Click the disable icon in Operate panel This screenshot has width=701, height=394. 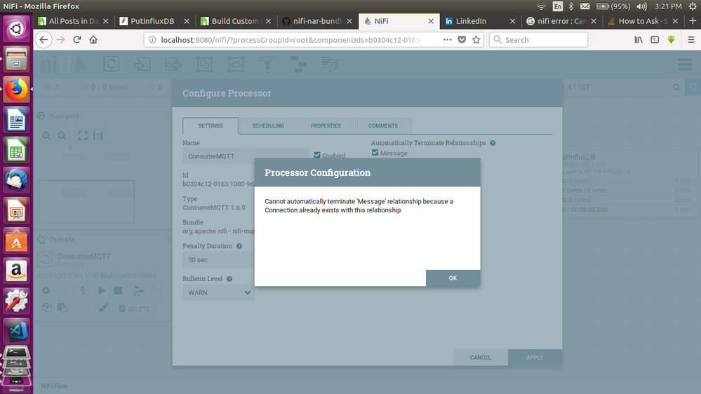click(83, 291)
